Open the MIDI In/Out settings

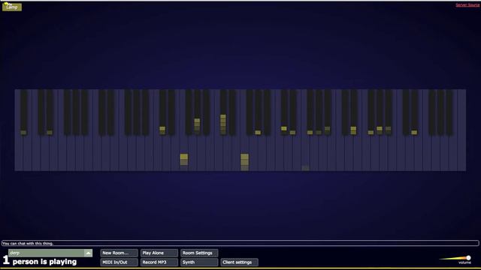click(x=119, y=262)
